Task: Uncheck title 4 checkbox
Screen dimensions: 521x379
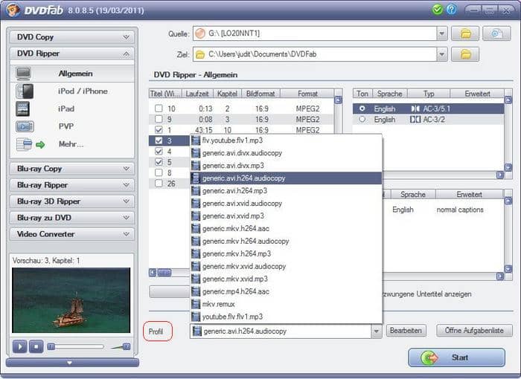Action: pos(159,152)
